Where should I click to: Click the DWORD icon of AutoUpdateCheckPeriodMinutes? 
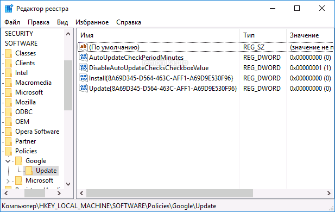(84, 57)
